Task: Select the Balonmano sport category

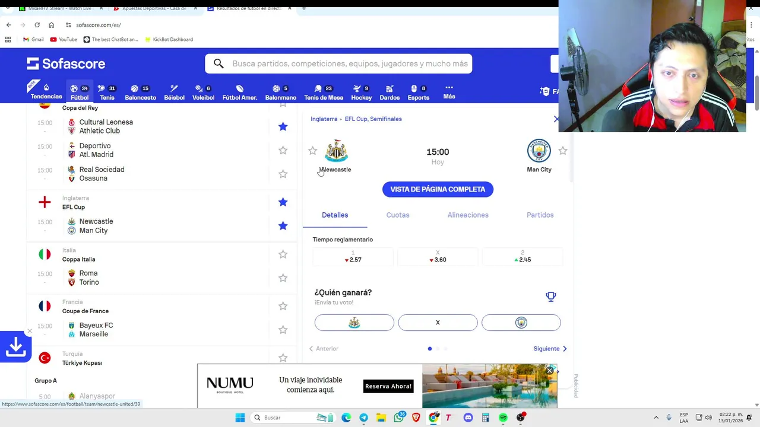Action: [280, 92]
